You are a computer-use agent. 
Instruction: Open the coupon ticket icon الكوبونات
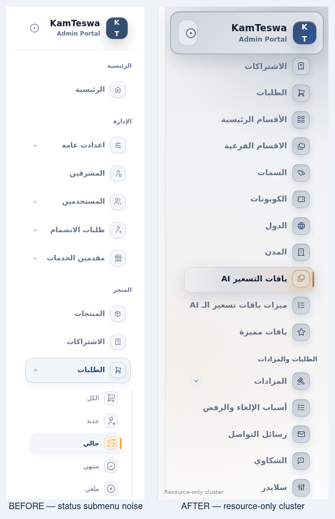point(301,199)
